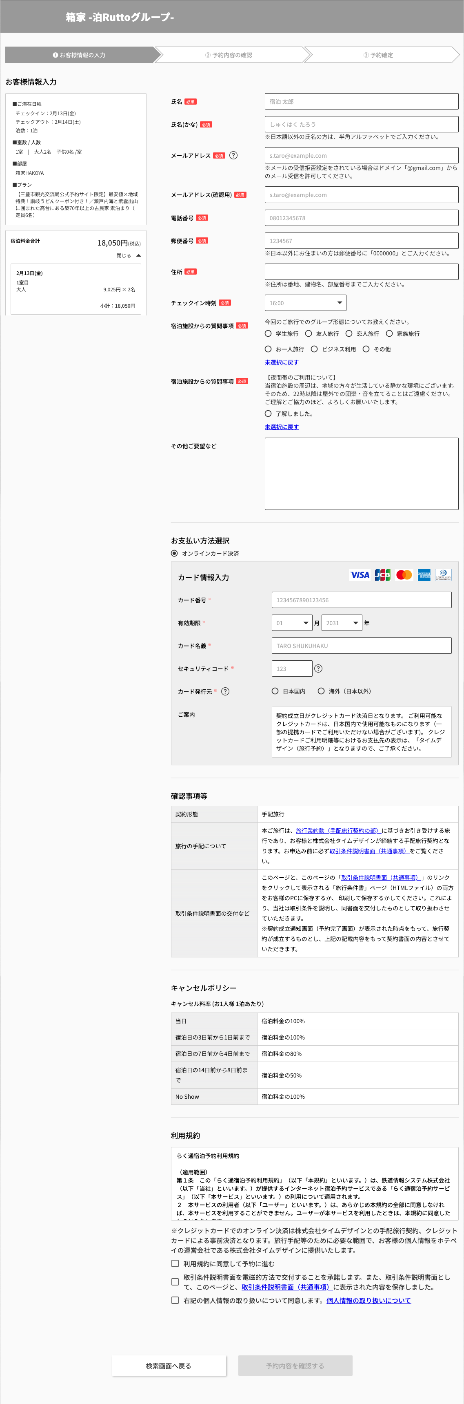
Task: Click the カード発行元 help question icon
Action: (x=225, y=691)
